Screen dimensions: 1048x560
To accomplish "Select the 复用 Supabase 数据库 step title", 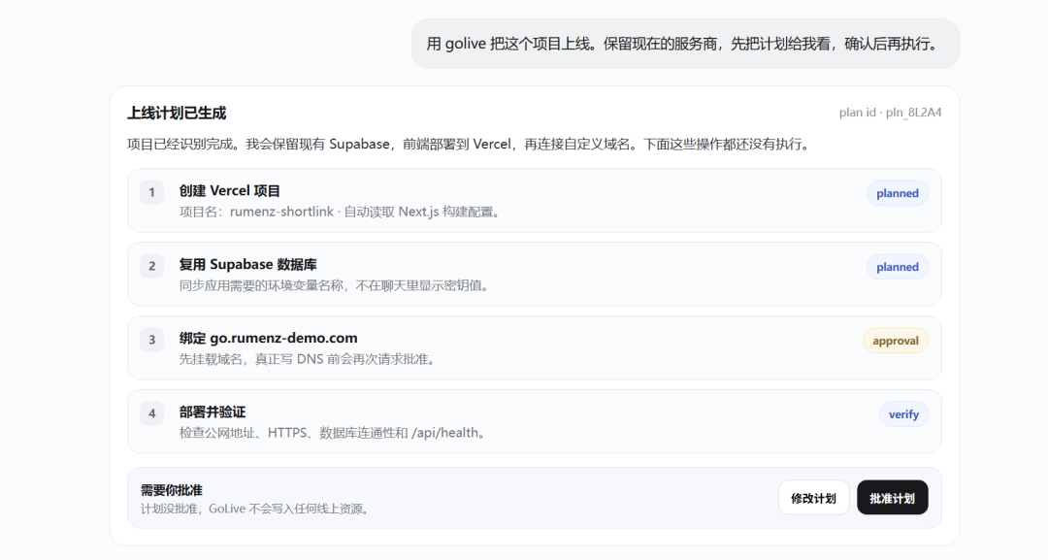I will point(248,265).
